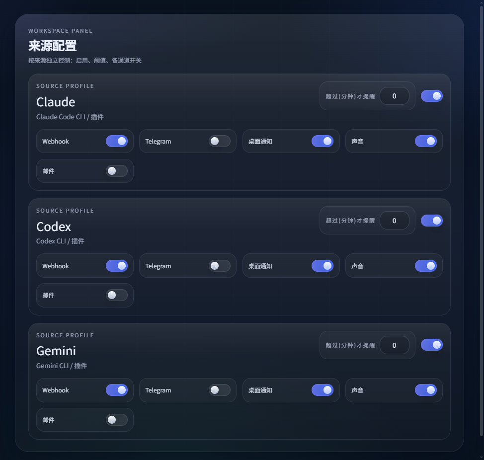Enable 邮件 for Gemini

[x=117, y=420]
